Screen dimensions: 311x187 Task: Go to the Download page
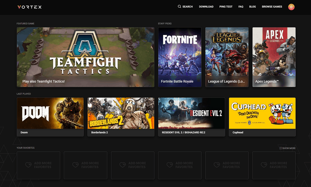[x=206, y=7]
